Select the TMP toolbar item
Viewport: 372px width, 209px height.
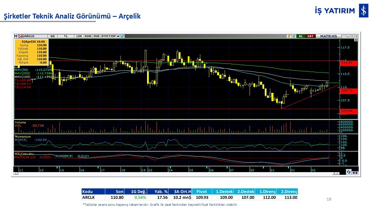(112, 36)
